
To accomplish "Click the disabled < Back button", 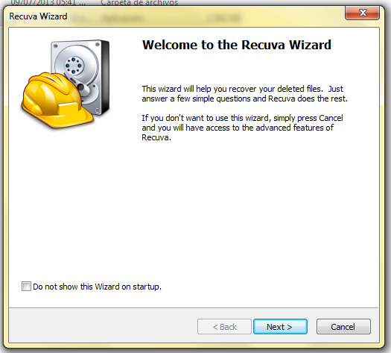I will click(224, 327).
